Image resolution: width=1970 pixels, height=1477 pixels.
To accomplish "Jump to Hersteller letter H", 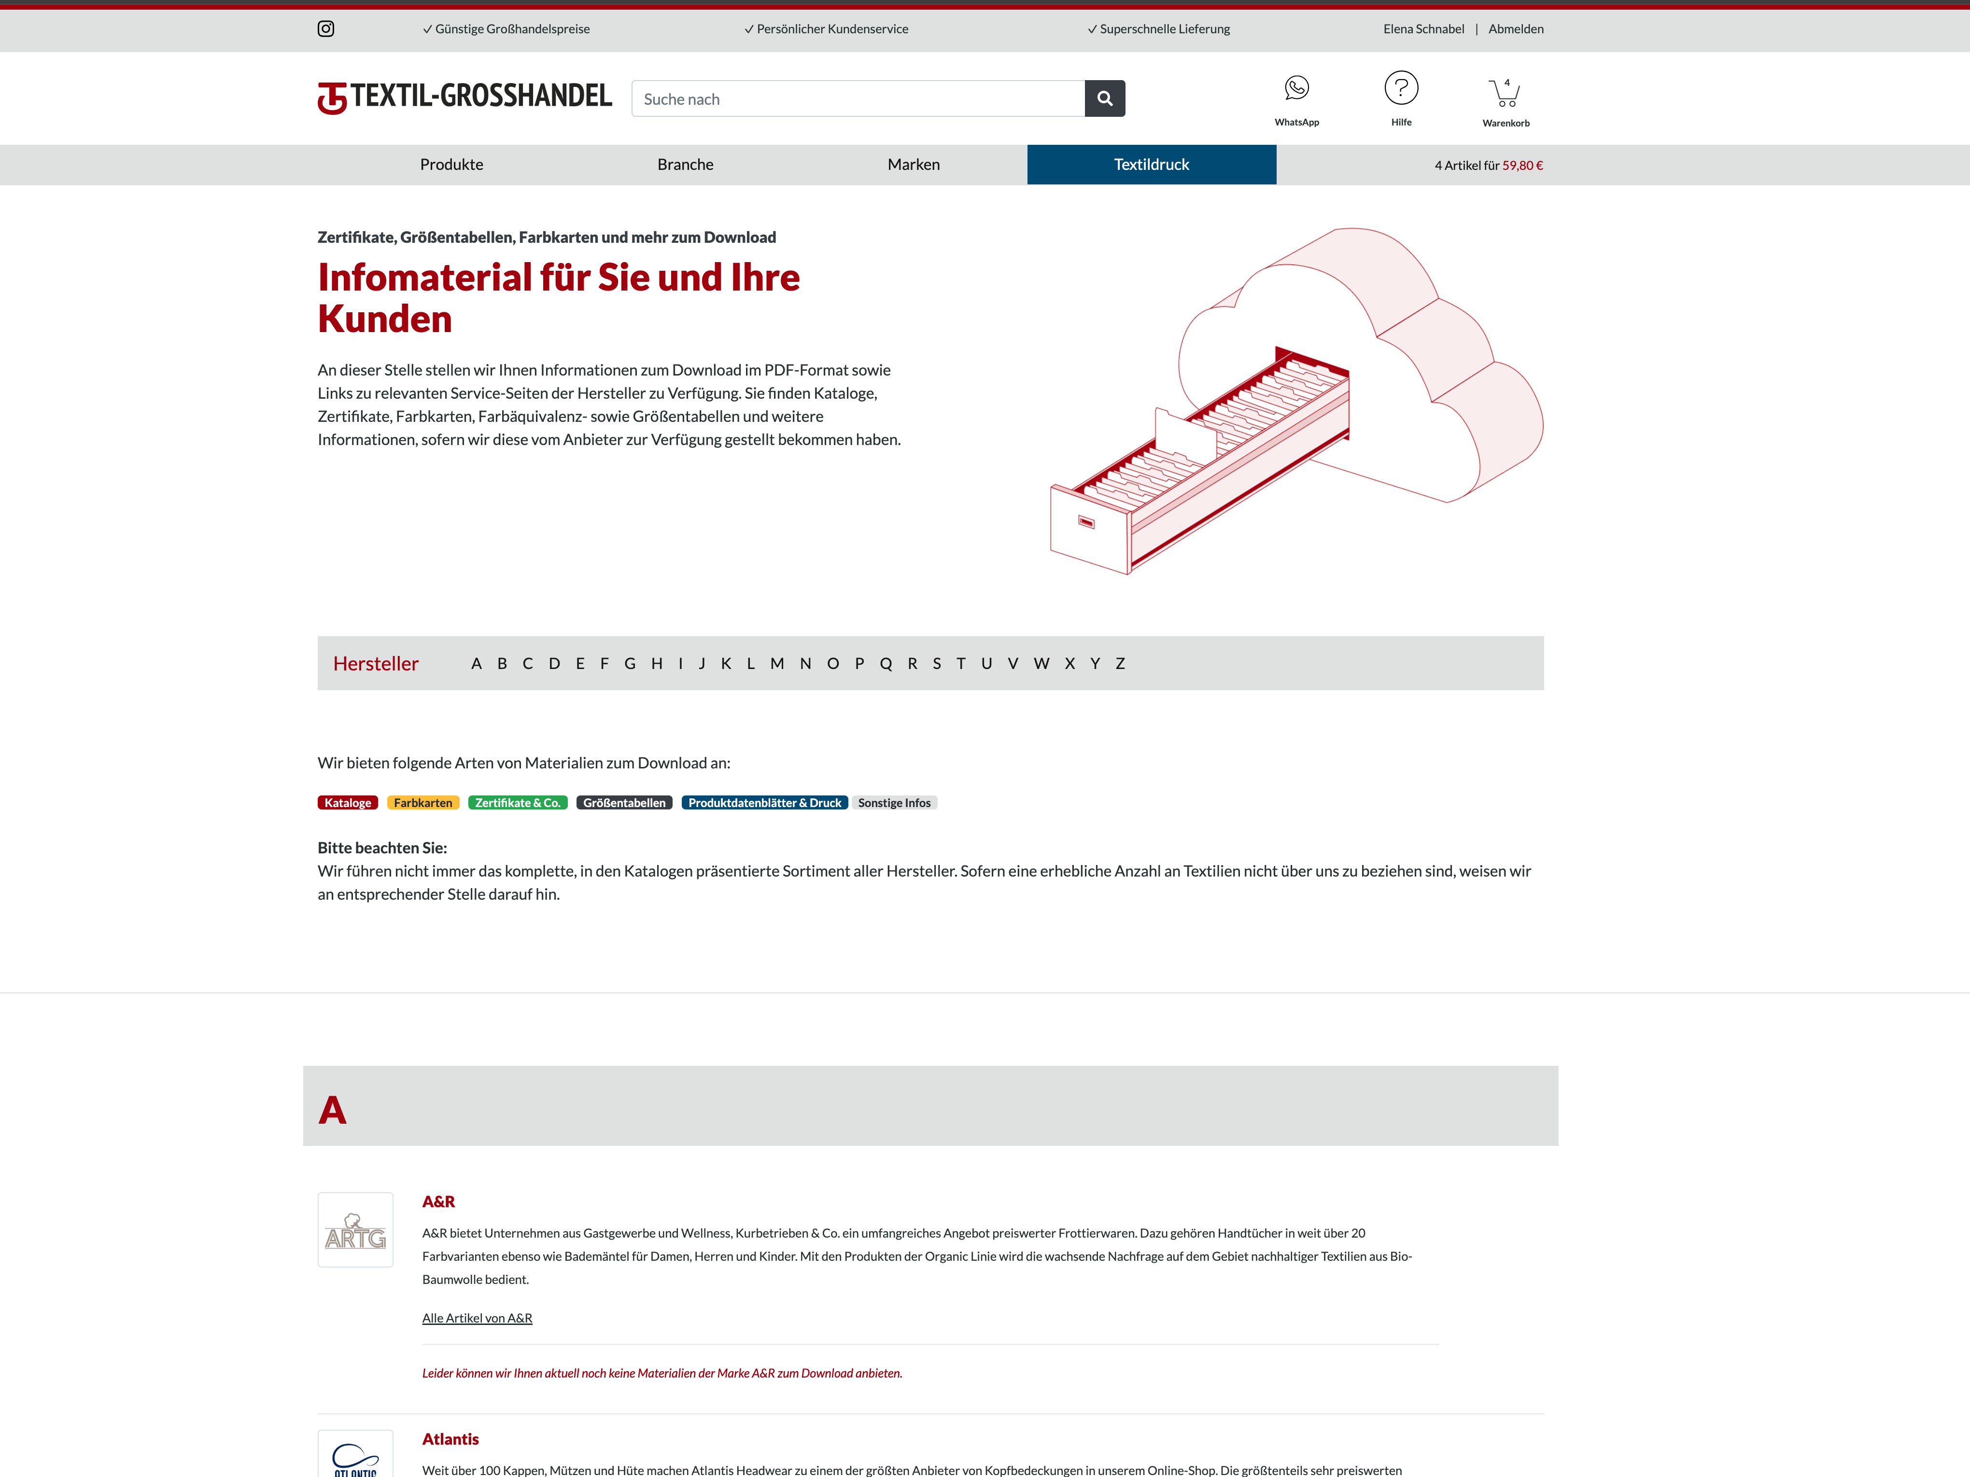I will click(656, 663).
